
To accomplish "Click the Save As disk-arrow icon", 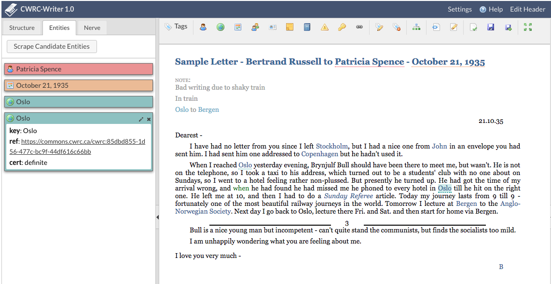I will tap(508, 27).
